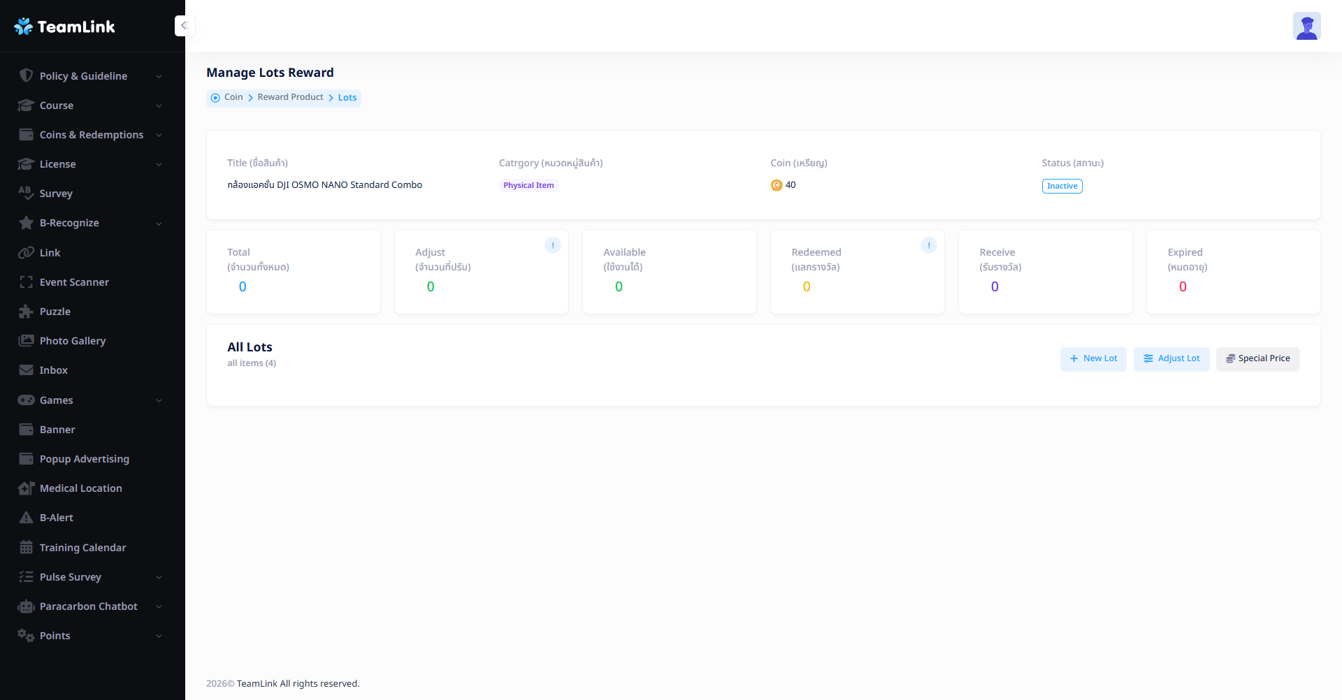The height and width of the screenshot is (700, 1342).
Task: Create a New Lot
Action: [1093, 359]
